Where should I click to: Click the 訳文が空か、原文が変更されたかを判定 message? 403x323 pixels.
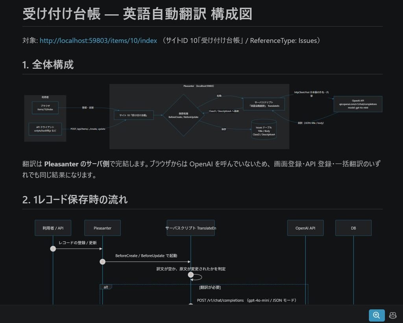[191, 269]
